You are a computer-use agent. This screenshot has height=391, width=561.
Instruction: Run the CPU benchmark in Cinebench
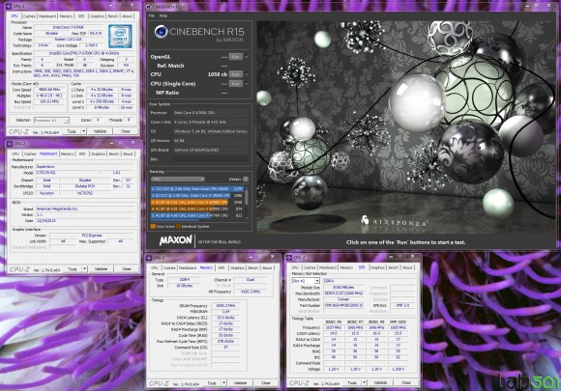click(236, 74)
